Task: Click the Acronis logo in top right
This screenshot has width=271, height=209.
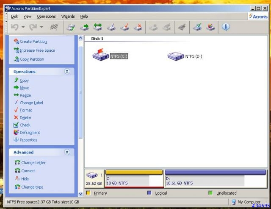Action: click(x=258, y=17)
